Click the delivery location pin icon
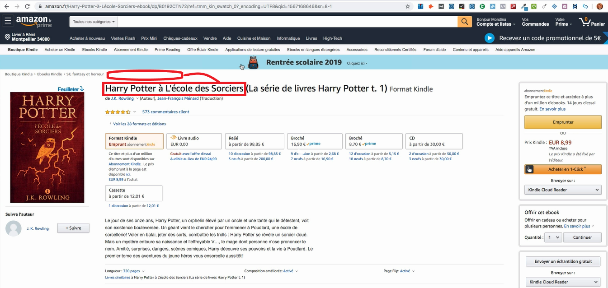The image size is (608, 288). click(8, 37)
